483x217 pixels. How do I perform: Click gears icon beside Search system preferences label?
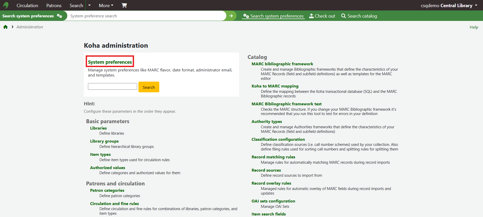tap(59, 16)
